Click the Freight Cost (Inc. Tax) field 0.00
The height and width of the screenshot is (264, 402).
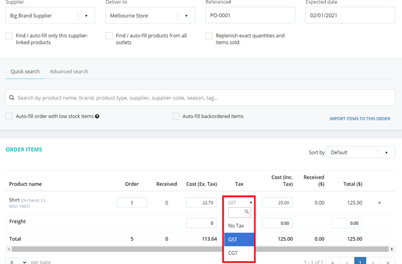pyautogui.click(x=277, y=223)
